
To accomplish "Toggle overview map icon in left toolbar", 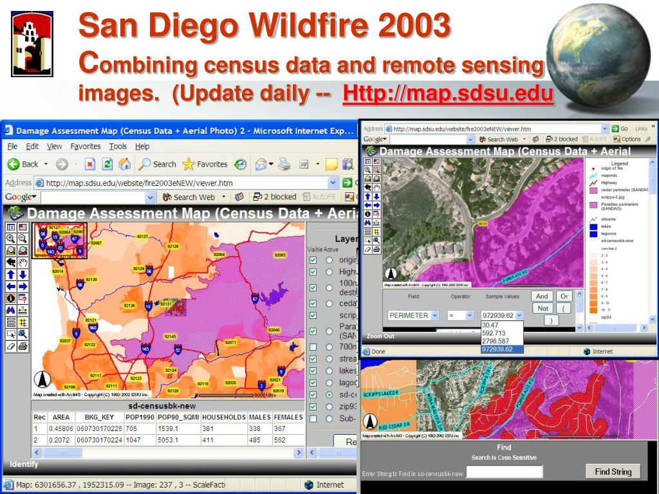I will tap(23, 227).
